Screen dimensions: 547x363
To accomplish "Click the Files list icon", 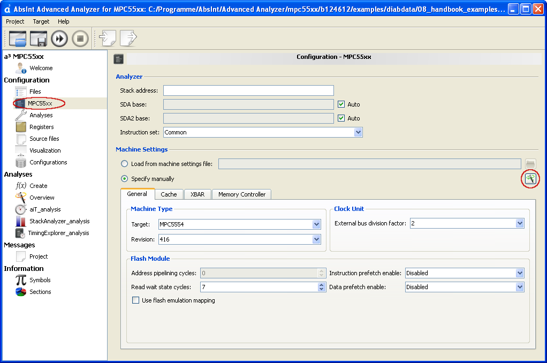I will pos(20,92).
